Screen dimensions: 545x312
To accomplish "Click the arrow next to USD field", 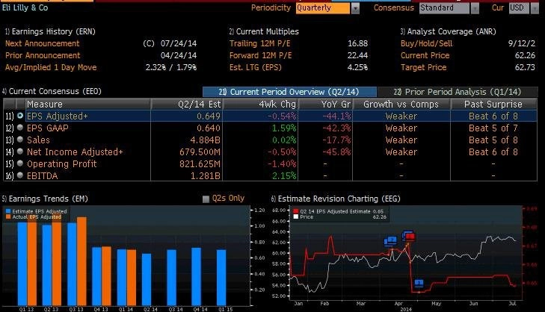I will (x=535, y=8).
